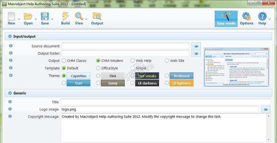
Task: Click the copyright box scroll-down arrow
Action: (x=268, y=140)
